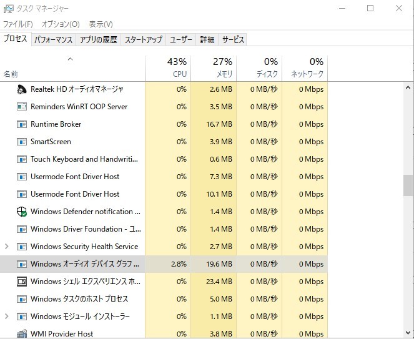Select the Realtek HD オーディオマネージャ process name

pyautogui.click(x=77, y=89)
